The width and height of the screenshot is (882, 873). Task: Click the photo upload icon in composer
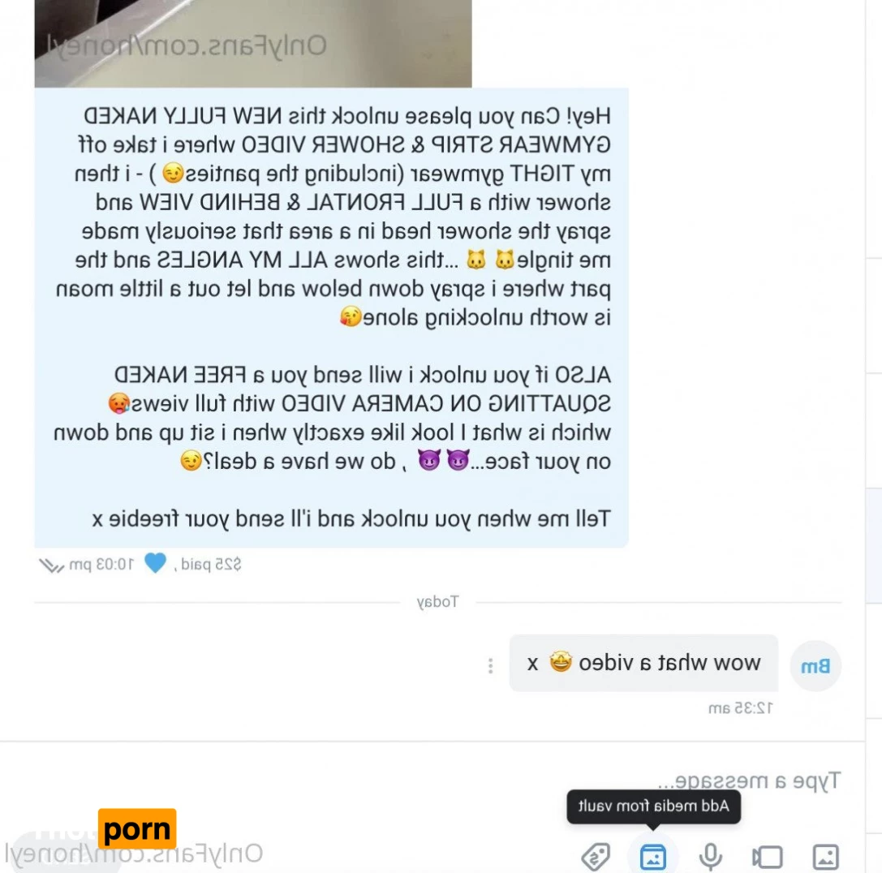pyautogui.click(x=825, y=857)
